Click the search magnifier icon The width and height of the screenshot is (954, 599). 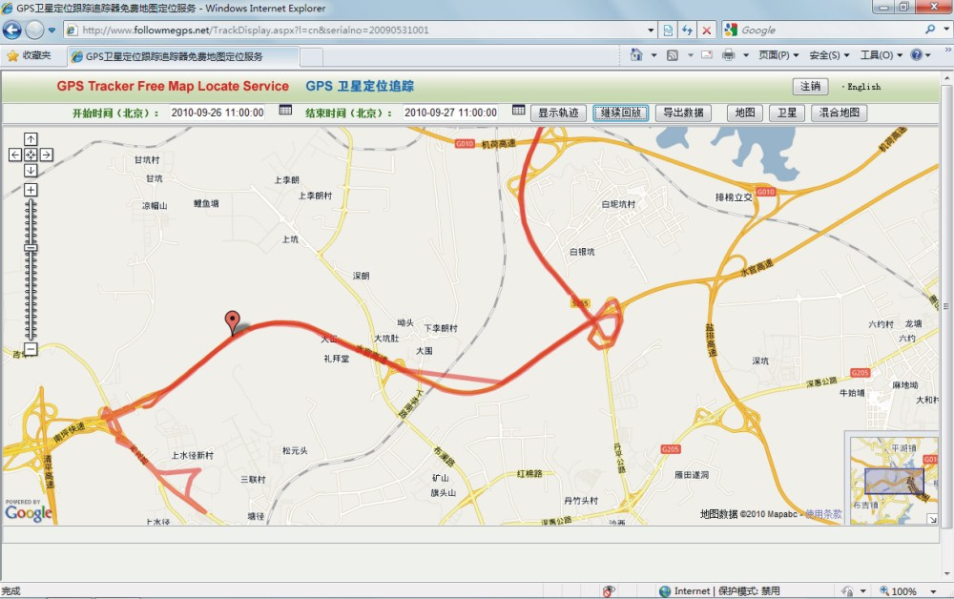pyautogui.click(x=929, y=30)
